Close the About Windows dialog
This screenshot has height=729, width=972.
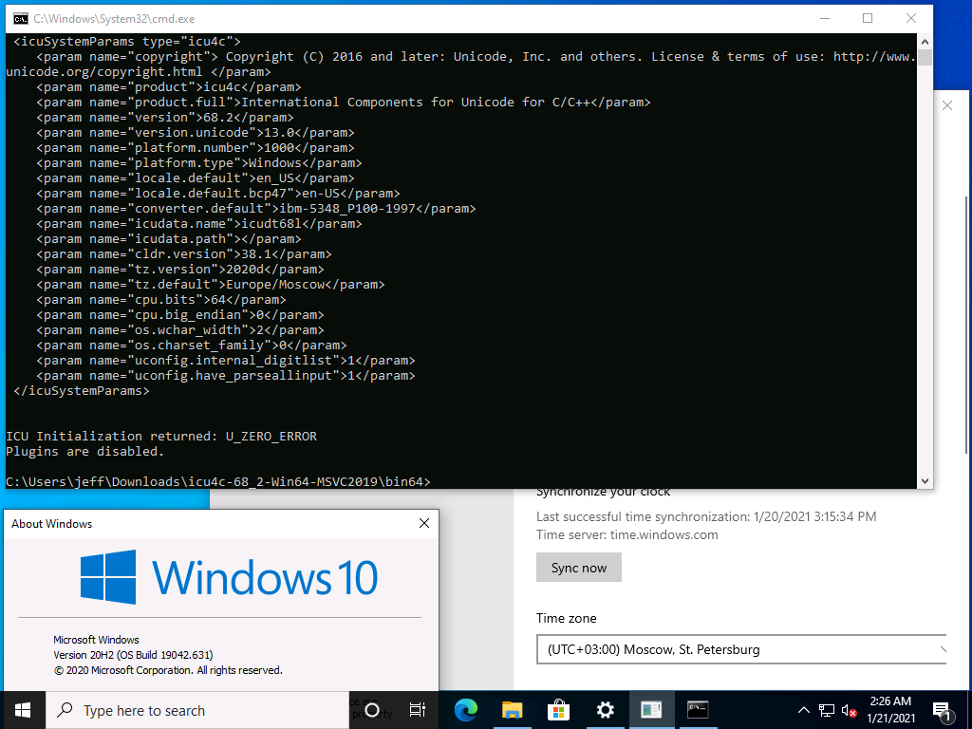click(x=424, y=523)
